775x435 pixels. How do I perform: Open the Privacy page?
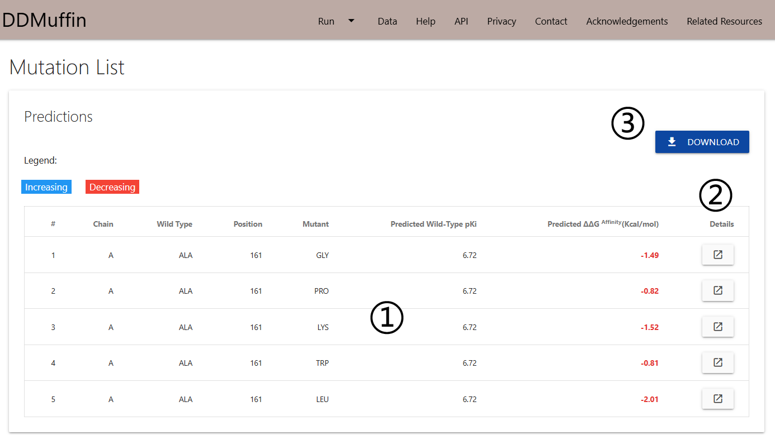click(501, 21)
